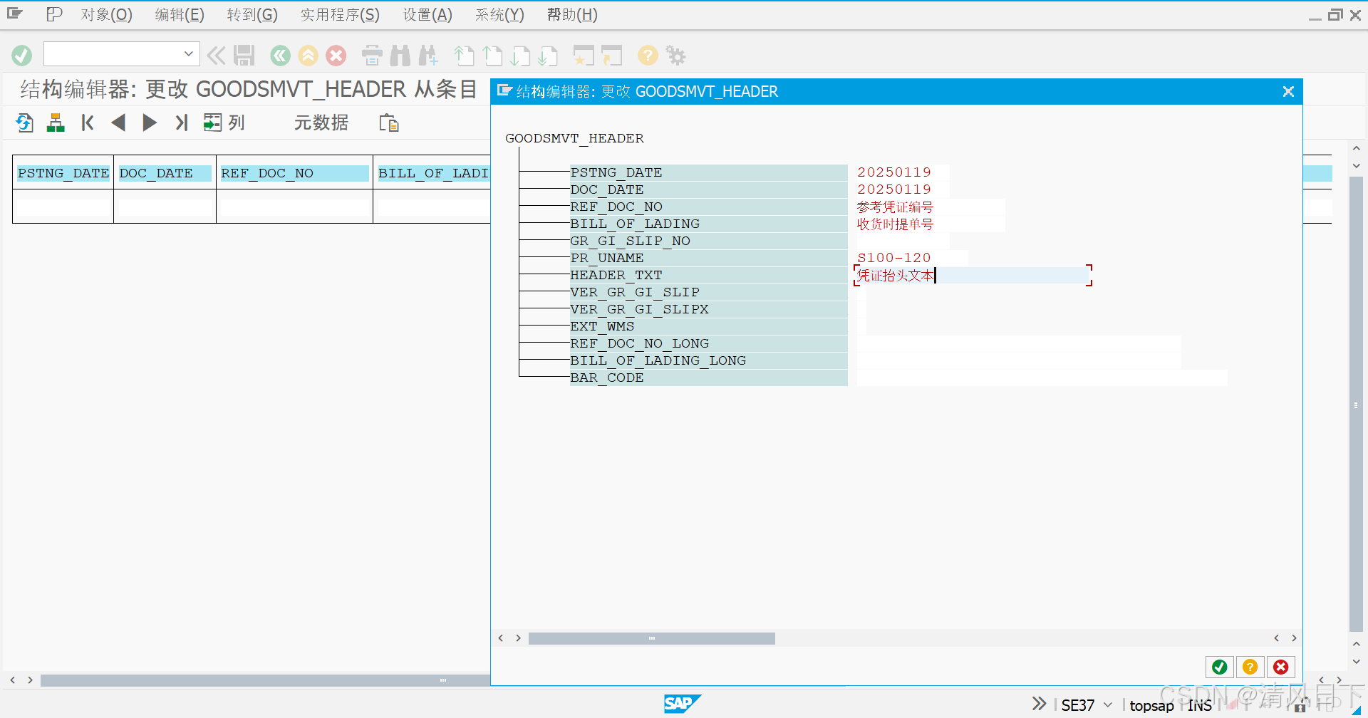Navigate to next entry with the arrow icon
The image size is (1368, 718).
(150, 123)
